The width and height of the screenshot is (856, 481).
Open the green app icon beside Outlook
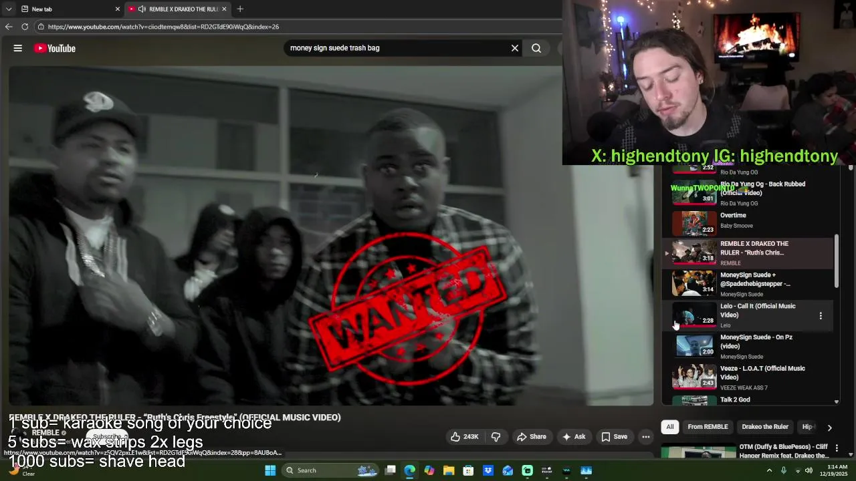(527, 470)
